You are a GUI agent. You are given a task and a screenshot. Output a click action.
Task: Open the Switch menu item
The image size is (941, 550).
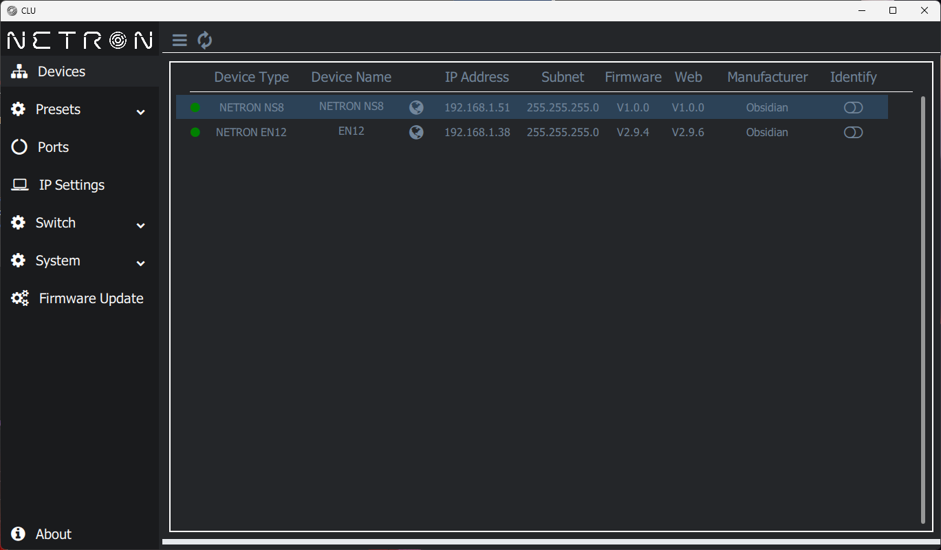tap(80, 223)
